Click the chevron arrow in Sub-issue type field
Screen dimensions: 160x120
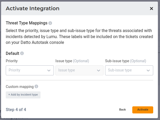[148, 70]
